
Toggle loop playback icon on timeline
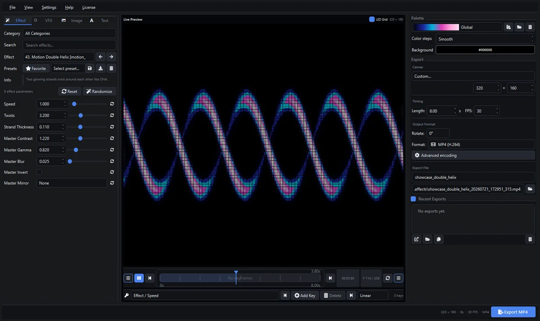pos(388,278)
